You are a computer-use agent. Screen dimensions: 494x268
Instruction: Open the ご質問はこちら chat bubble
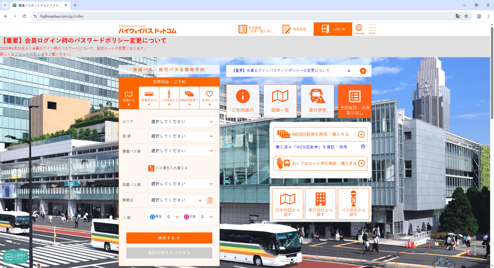click(15, 257)
